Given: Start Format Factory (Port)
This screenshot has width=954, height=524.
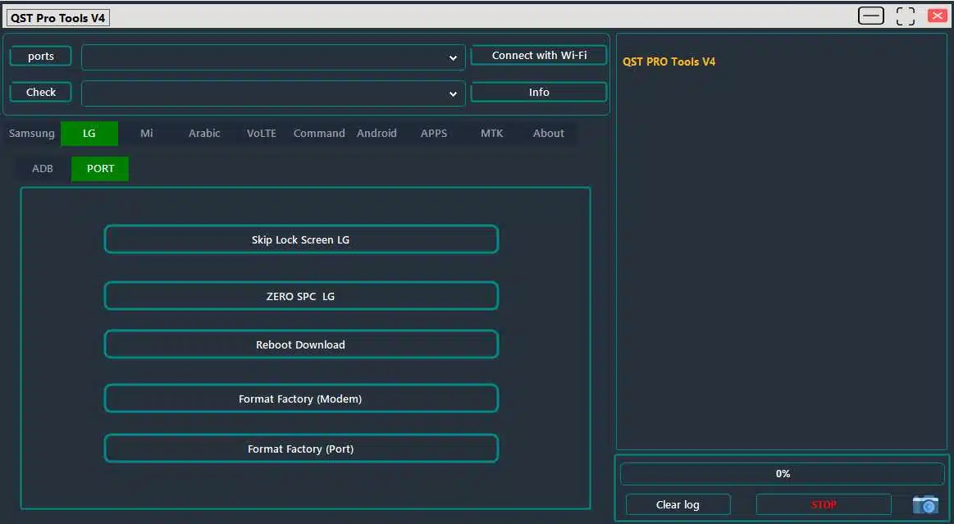Looking at the screenshot, I should [301, 449].
